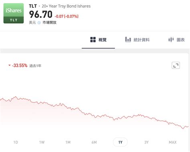Click the statistics bar chart icon

click(x=128, y=40)
